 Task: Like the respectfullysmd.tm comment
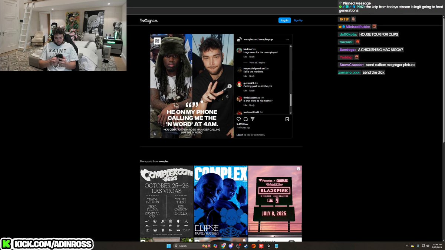coord(245,76)
